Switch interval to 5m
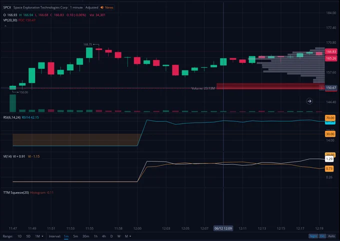 click(75, 236)
